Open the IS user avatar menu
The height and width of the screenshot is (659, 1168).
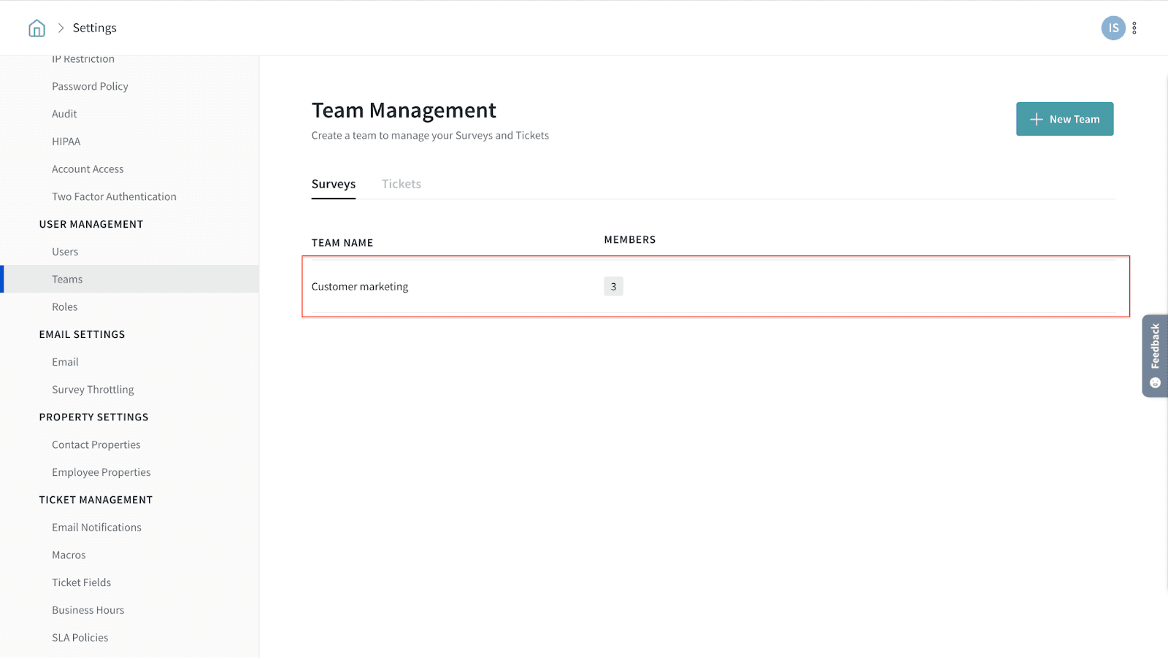coord(1113,28)
